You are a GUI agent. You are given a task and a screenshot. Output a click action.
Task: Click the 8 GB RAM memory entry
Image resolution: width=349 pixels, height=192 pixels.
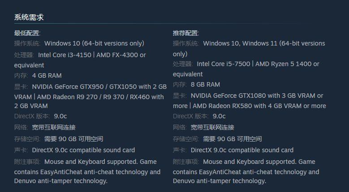pos(205,84)
